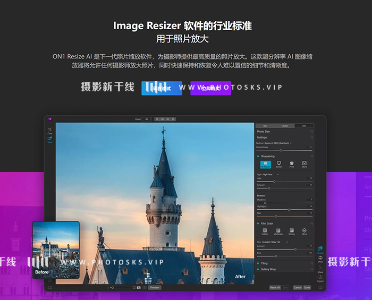
Task: Choose the Fix Focus sharpening preset
Action: tap(266, 164)
